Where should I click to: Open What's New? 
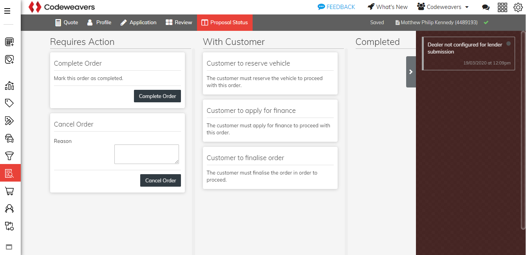[x=388, y=7]
